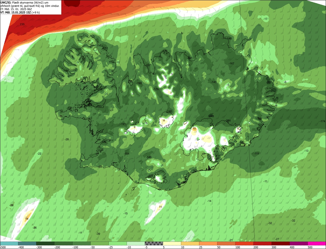
Task: Click the '235' value in the red area
Action: click(22, 24)
